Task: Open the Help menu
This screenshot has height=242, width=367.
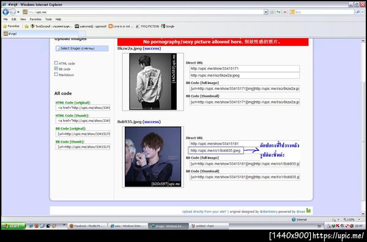Action: click(58, 19)
